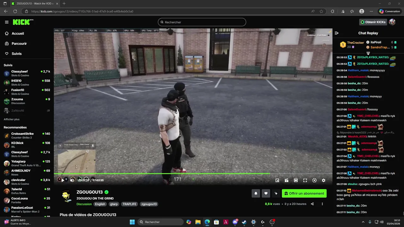Toggle follow heart for ZGOUGOU13
The width and height of the screenshot is (404, 227).
pyautogui.click(x=266, y=194)
